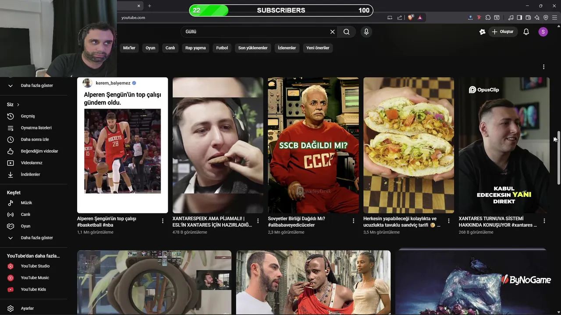Select the Rap yapma filter chip
Screen dimensions: 561x315
(195, 48)
